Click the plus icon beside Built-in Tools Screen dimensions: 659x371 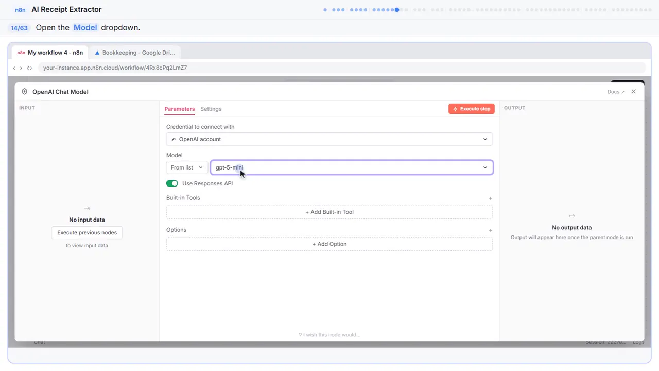491,198
